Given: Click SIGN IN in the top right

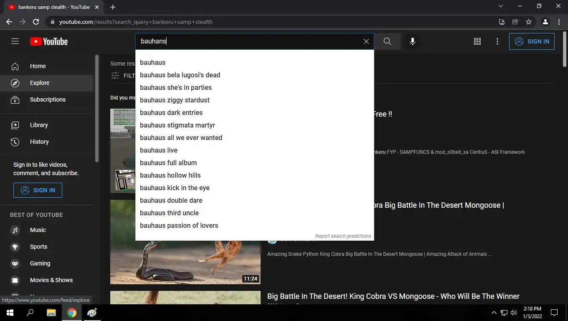Looking at the screenshot, I should 532,41.
